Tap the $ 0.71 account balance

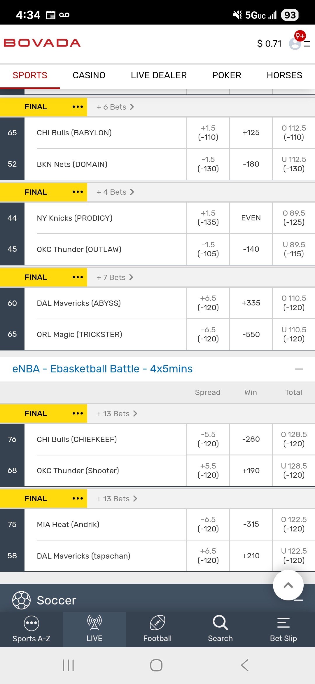269,44
